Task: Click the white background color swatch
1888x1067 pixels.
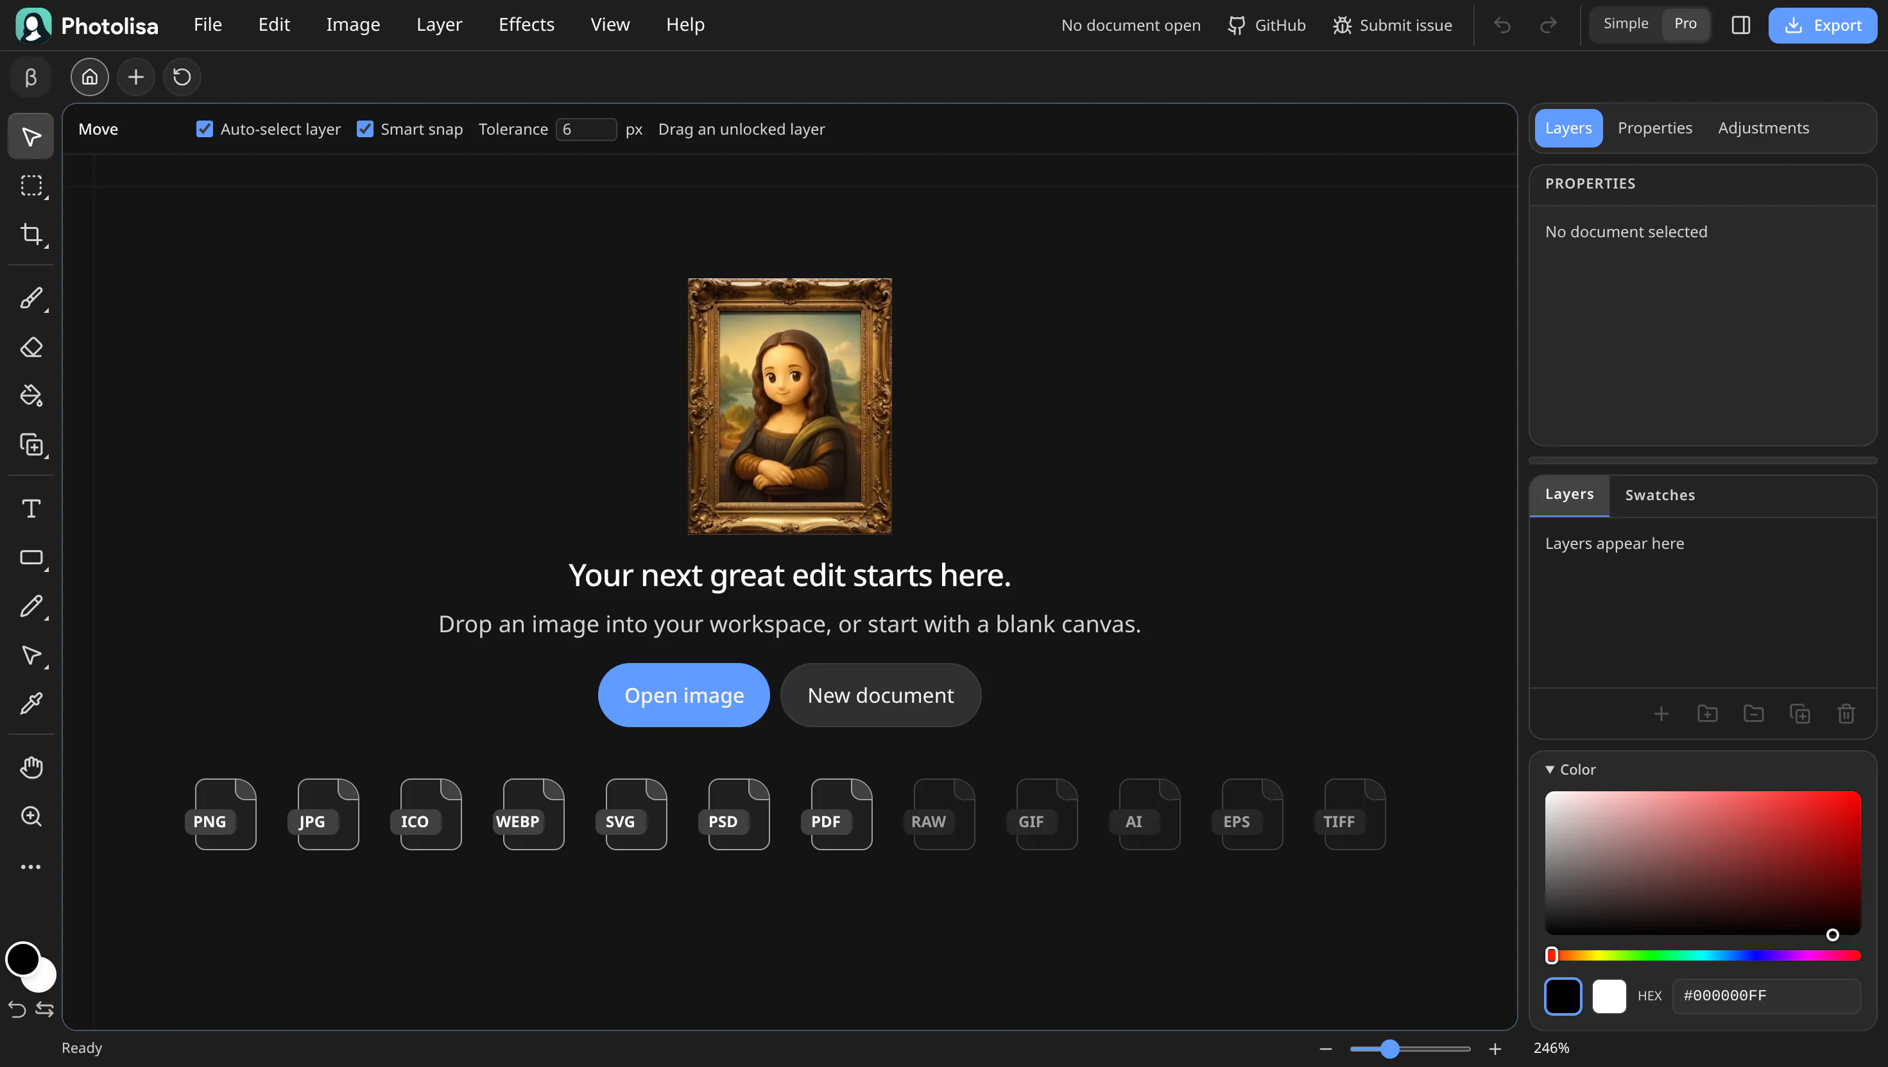Action: (x=1609, y=996)
